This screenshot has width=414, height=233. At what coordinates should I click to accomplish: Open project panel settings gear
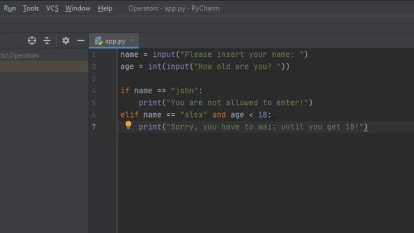pyautogui.click(x=66, y=41)
